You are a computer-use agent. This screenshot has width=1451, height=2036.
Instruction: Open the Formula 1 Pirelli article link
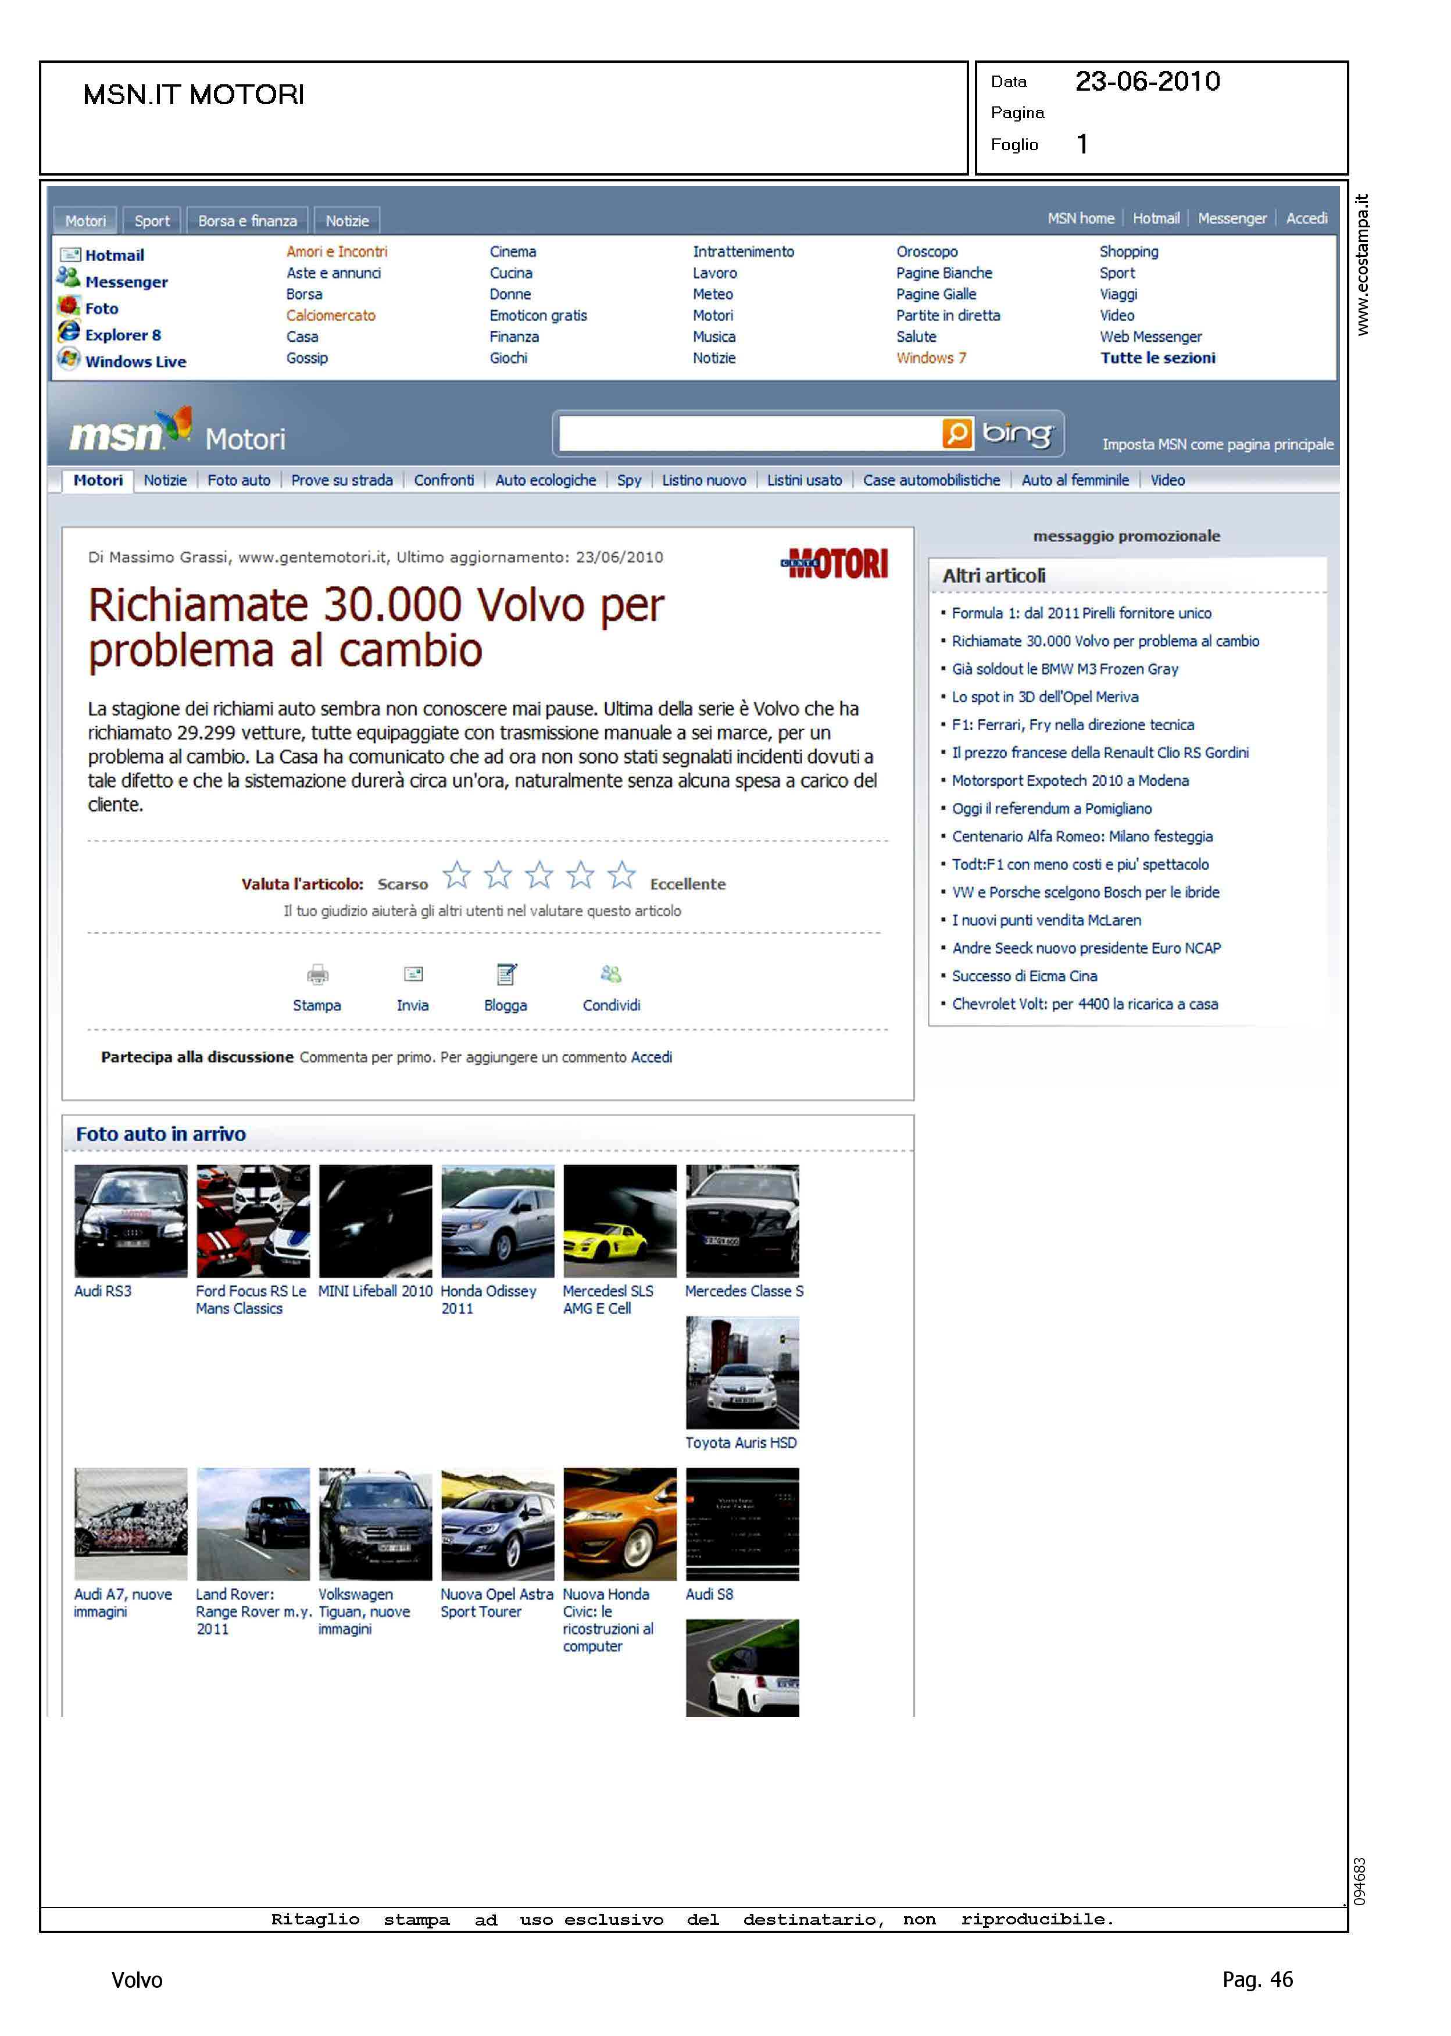tap(1081, 614)
